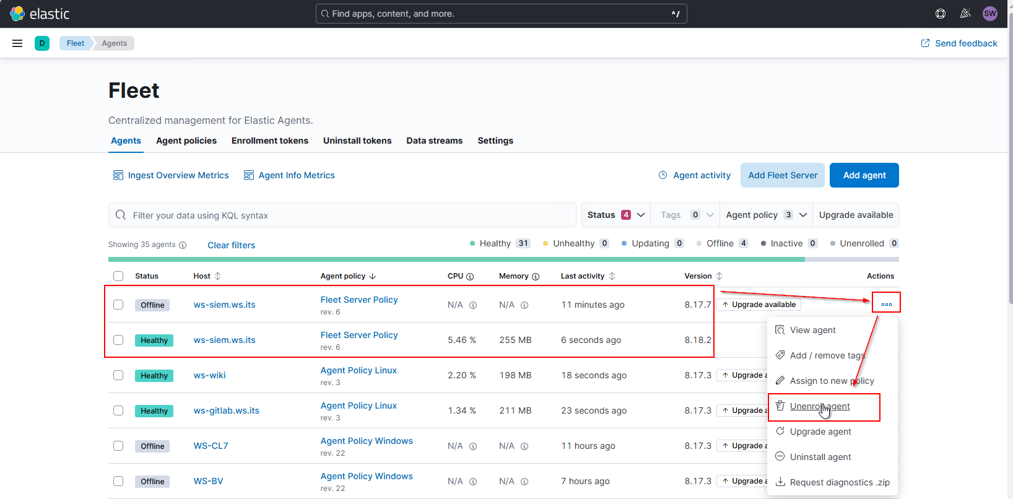Click the green agent status distribution bar
This screenshot has height=499, width=1013.
[x=456, y=259]
